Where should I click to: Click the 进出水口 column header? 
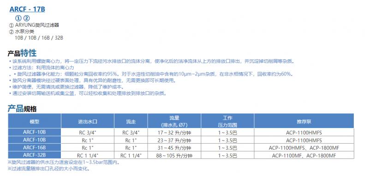(x=88, y=121)
